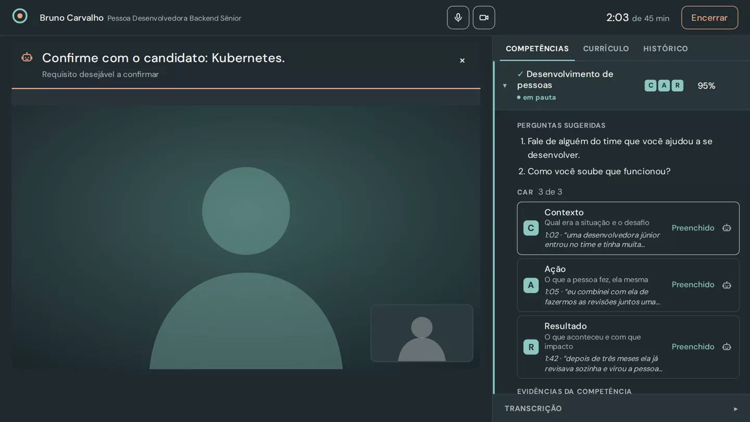Click the A letter tile of Ação
This screenshot has height=422, width=750.
coord(531,285)
